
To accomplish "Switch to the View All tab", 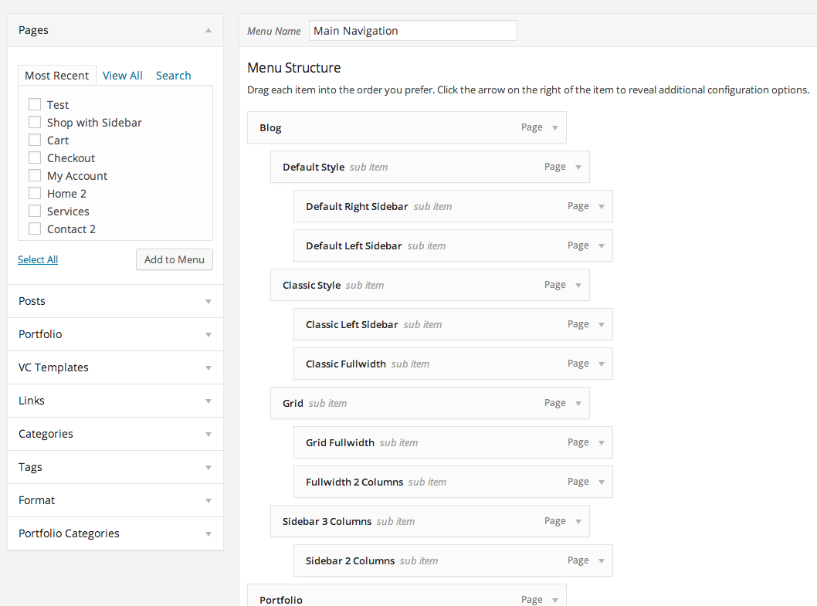I will [x=122, y=76].
